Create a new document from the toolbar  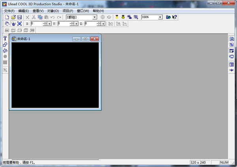[x=7, y=17]
